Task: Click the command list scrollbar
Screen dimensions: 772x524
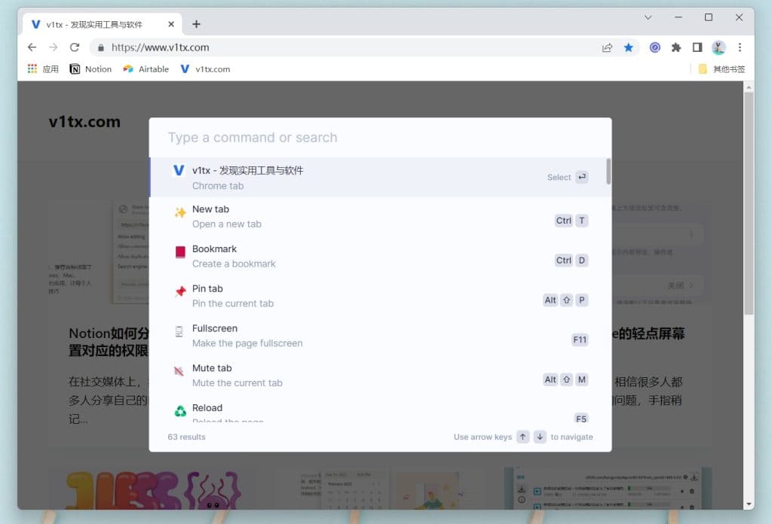Action: click(608, 172)
